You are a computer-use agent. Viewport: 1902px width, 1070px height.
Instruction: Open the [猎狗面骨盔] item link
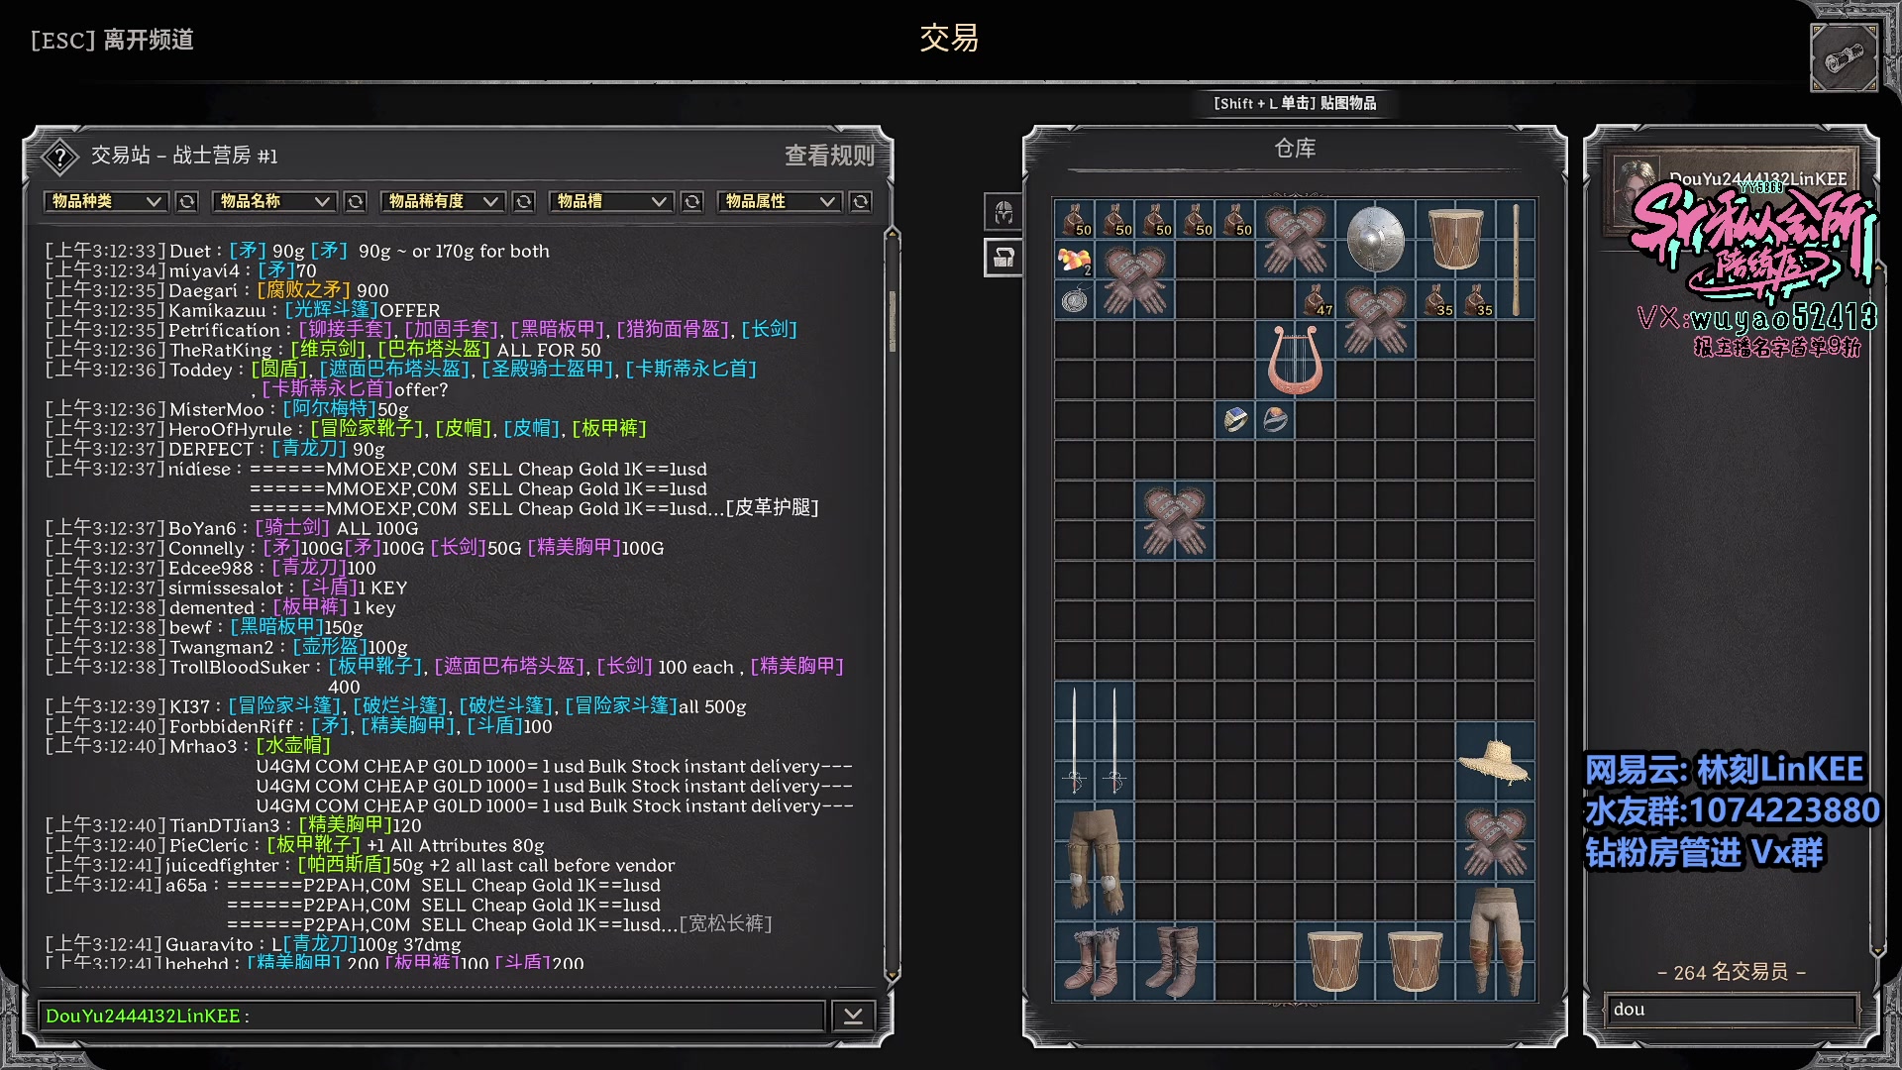click(674, 330)
